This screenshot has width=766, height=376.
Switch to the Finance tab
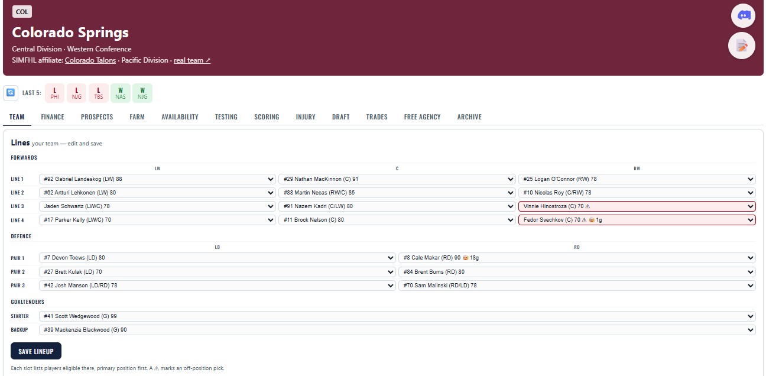coord(53,117)
